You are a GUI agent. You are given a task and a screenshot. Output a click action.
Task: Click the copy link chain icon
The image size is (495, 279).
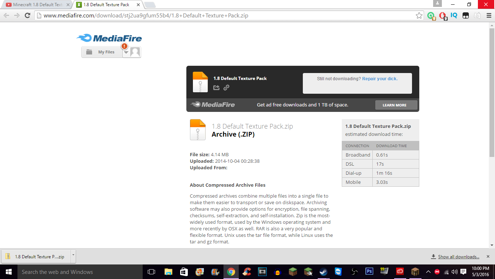pyautogui.click(x=226, y=88)
